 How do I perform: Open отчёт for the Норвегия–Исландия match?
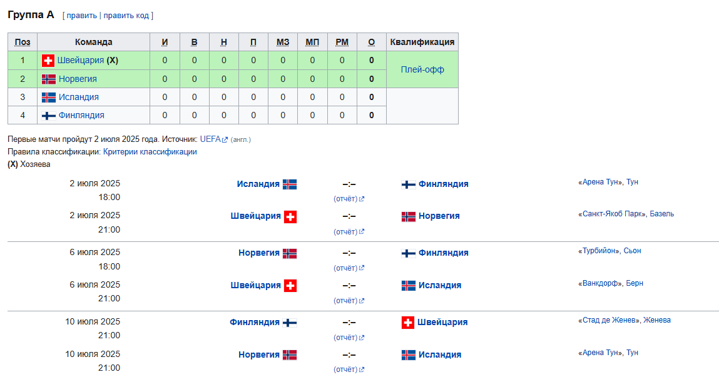click(345, 369)
